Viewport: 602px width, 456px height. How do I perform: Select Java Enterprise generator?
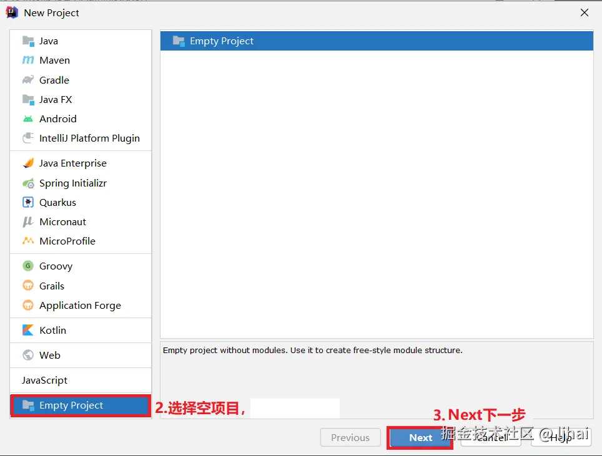[x=81, y=163]
